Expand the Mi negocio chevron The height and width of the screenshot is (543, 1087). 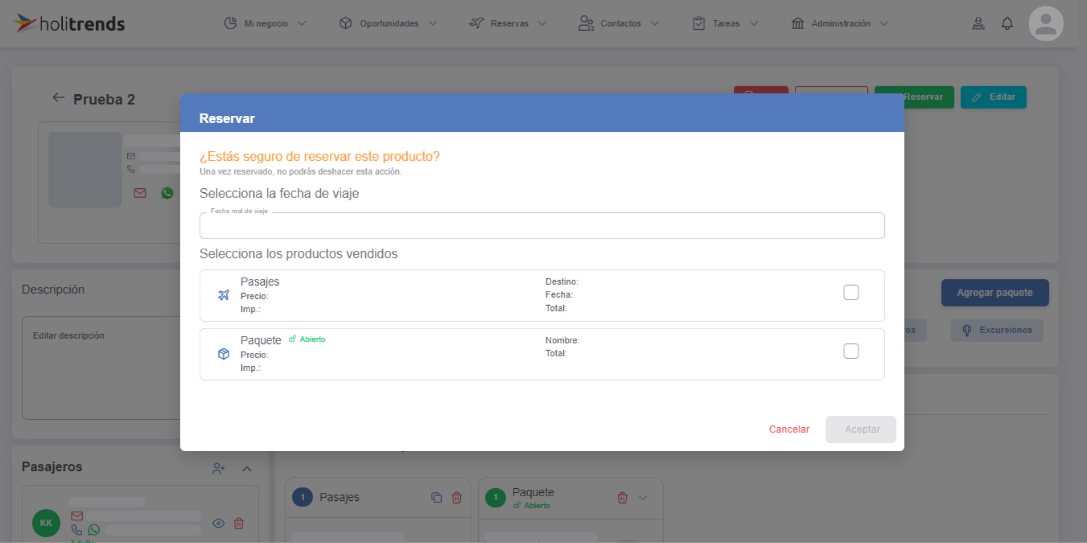(x=302, y=23)
